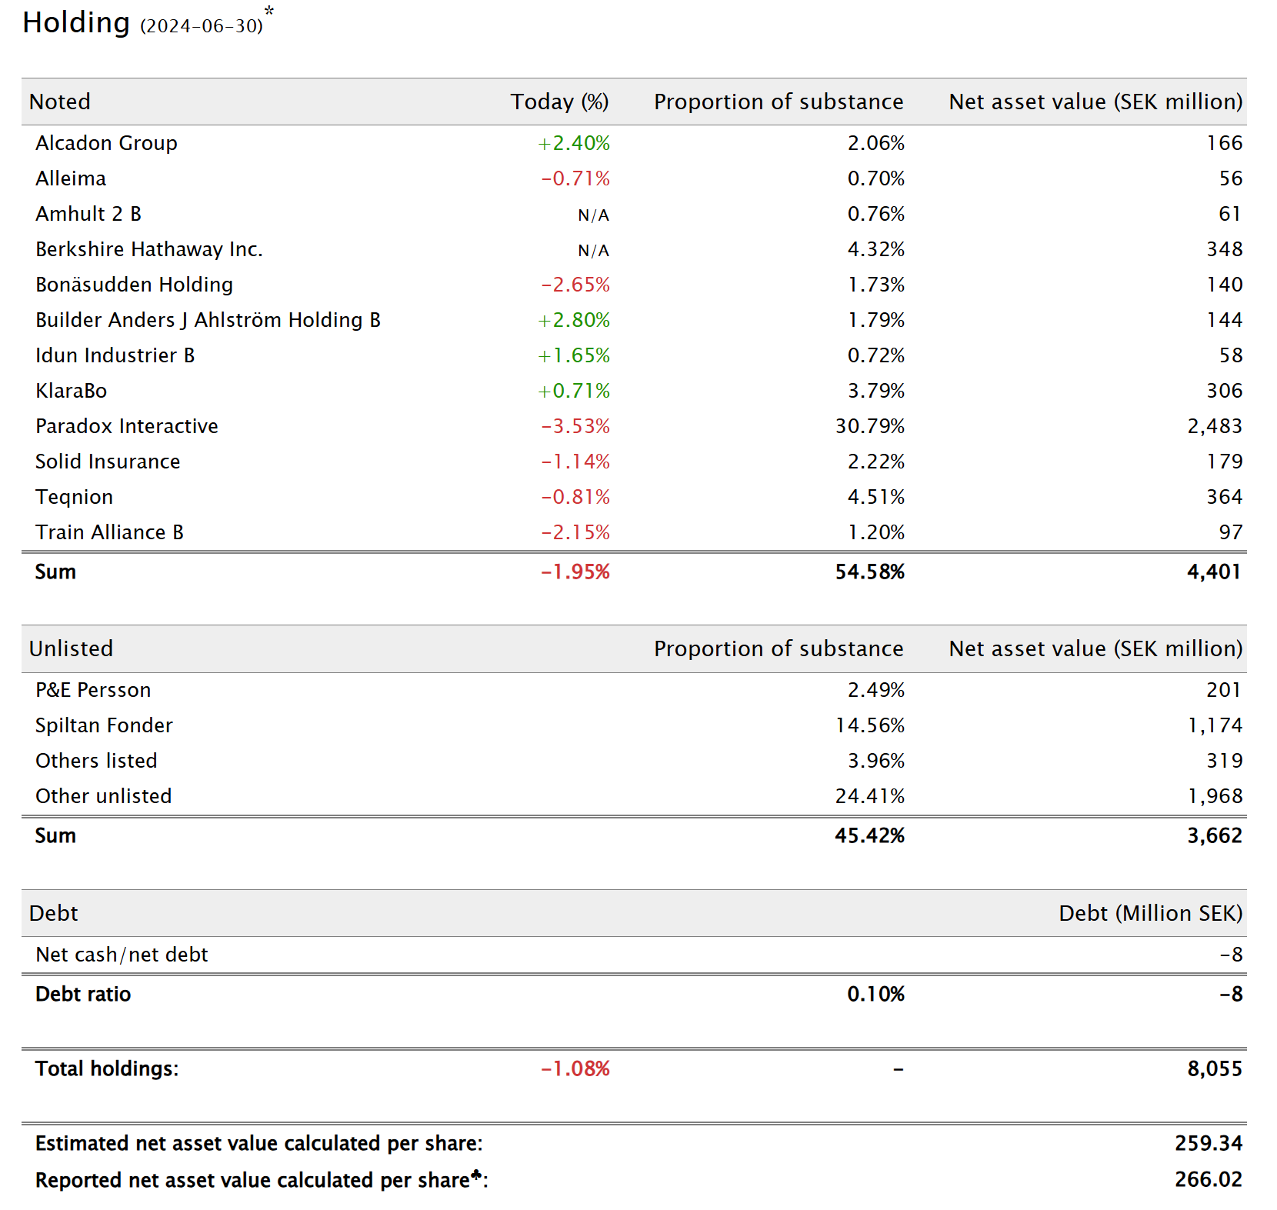Click Train Alliance B holding
Viewport: 1277px width, 1210px height.
point(109,532)
